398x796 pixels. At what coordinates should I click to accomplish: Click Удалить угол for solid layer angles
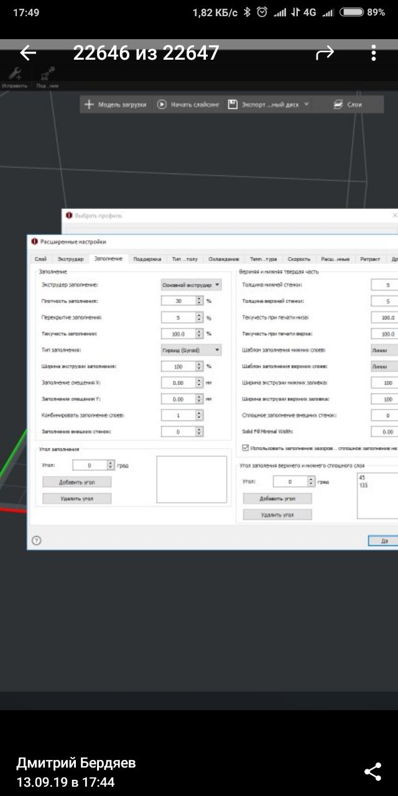277,515
